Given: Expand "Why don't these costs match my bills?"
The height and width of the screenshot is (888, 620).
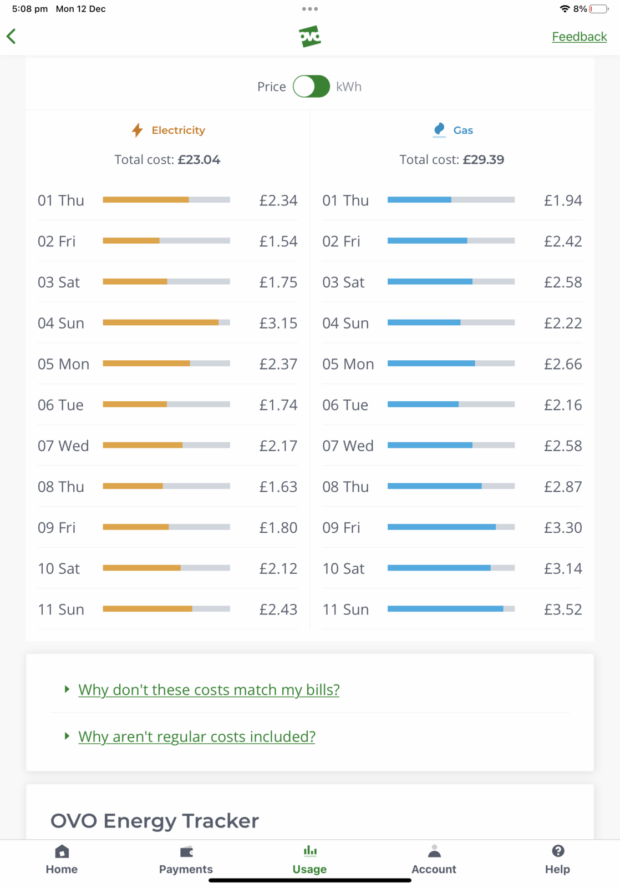Looking at the screenshot, I should (209, 689).
